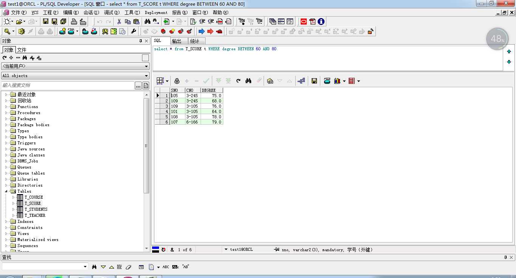Image resolution: width=516 pixels, height=278 pixels.
Task: Open the All objects filter dropdown
Action: click(x=75, y=76)
